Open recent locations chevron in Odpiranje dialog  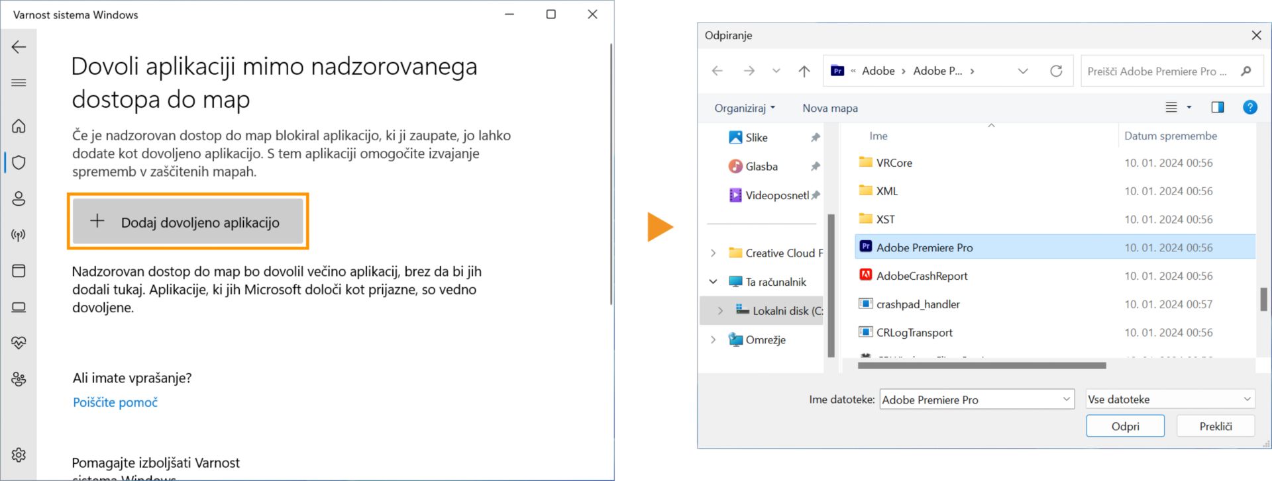point(776,71)
